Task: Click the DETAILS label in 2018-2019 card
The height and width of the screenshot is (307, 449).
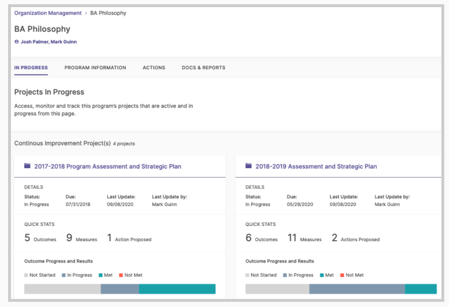Action: (255, 187)
